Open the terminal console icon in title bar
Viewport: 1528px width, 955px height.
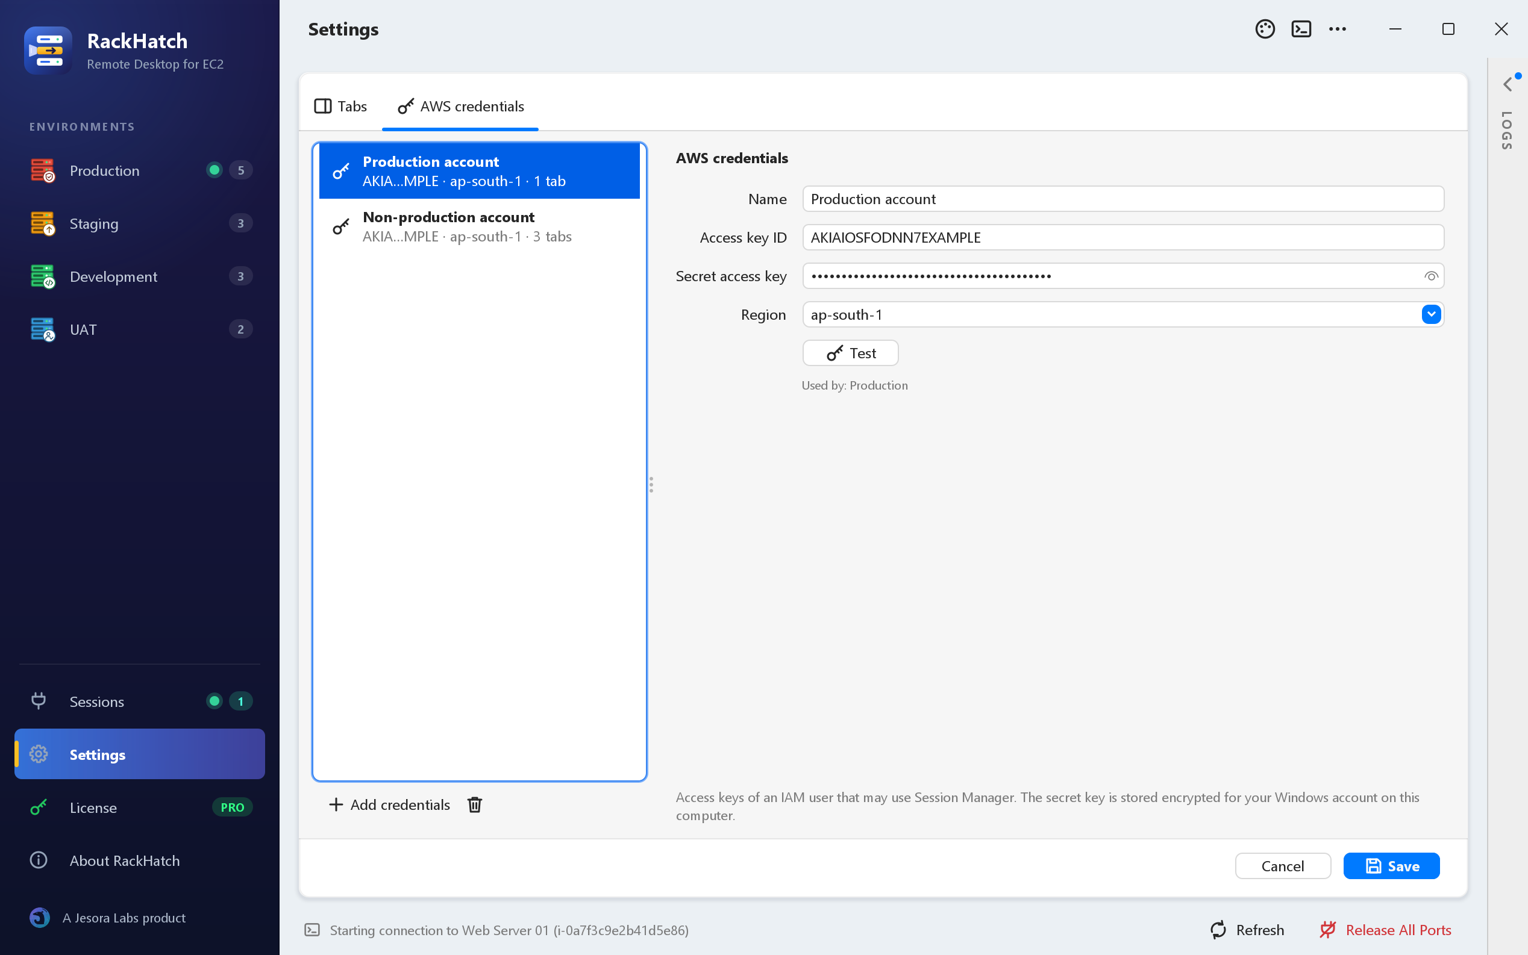click(x=1301, y=29)
